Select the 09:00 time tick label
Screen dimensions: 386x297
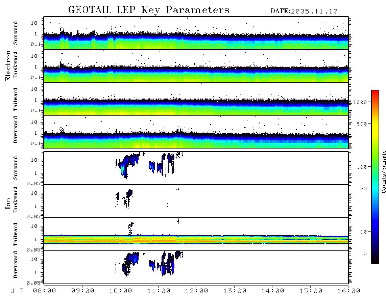(83, 291)
